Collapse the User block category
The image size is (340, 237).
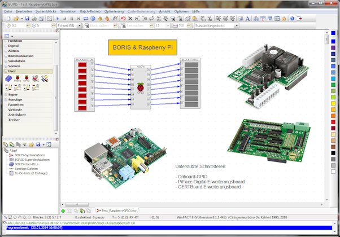pos(6,71)
